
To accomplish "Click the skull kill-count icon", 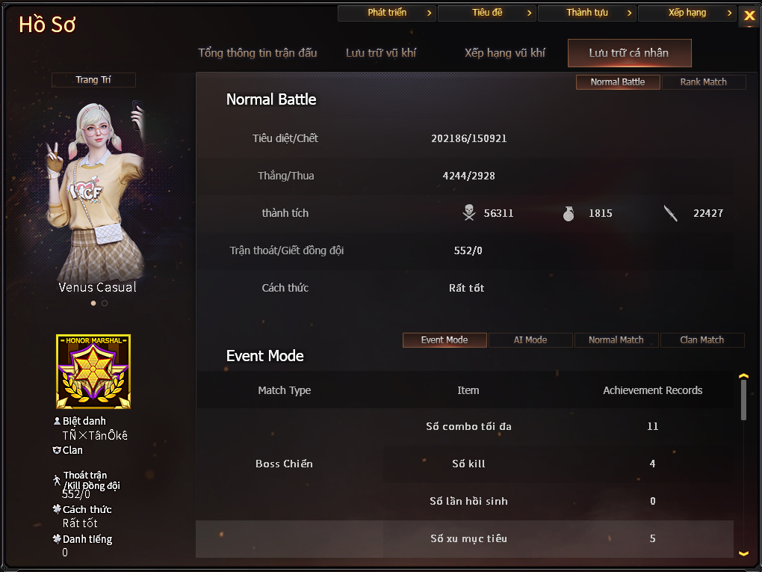I will coord(469,212).
